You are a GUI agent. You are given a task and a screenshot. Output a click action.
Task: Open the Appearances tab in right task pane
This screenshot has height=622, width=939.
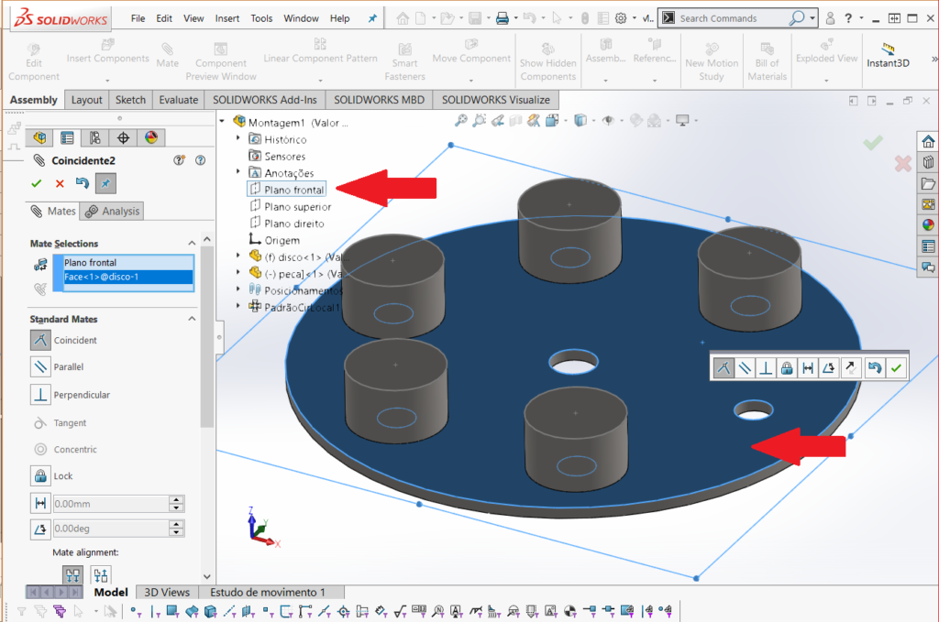pos(928,225)
